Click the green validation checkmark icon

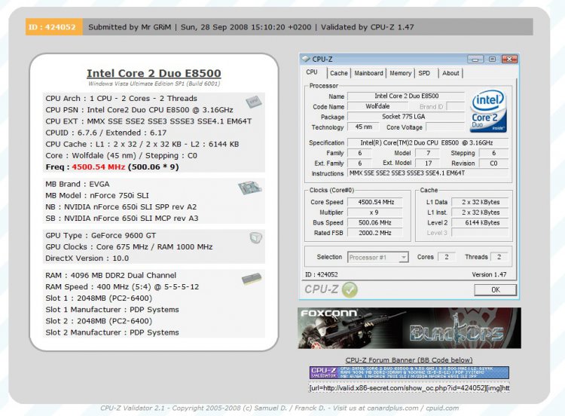pos(350,289)
